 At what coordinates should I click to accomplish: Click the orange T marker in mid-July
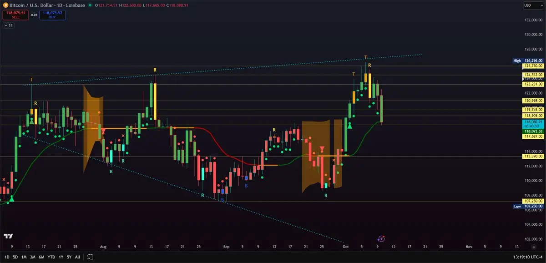(31, 80)
